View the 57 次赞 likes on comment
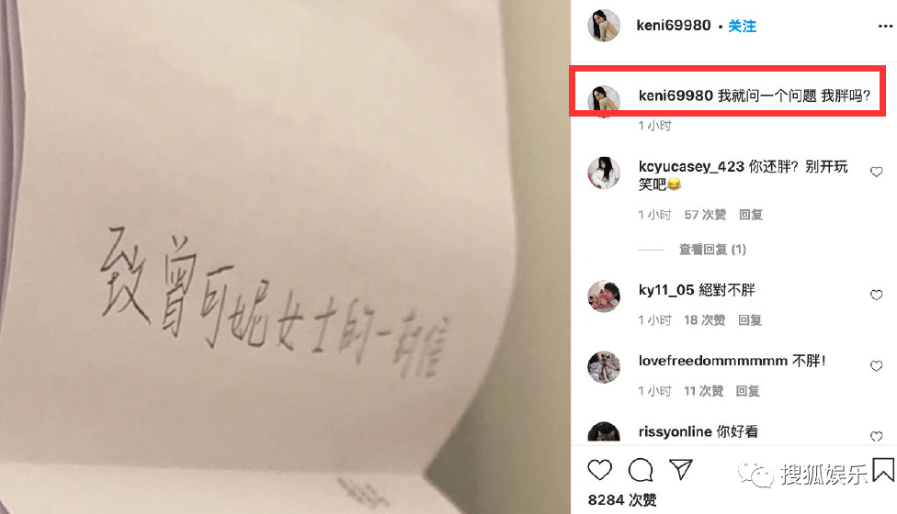897x514 pixels. point(705,215)
